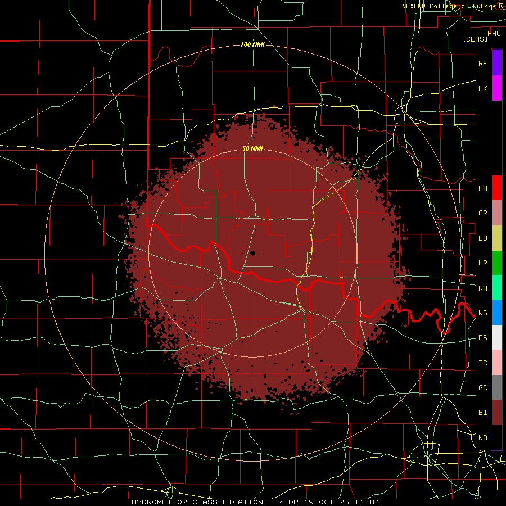Click the DS white color swatch

(x=496, y=337)
